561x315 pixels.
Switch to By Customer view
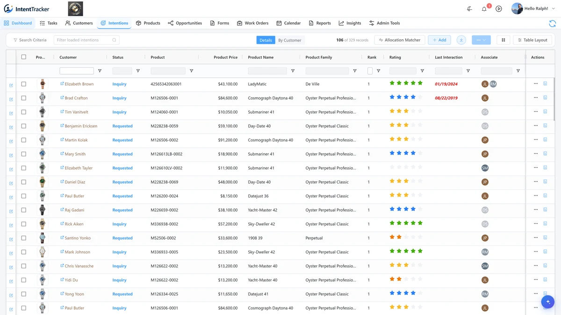tap(290, 40)
